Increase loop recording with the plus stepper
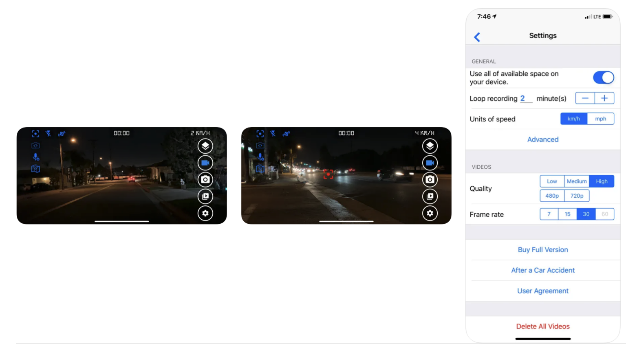The height and width of the screenshot is (344, 626). coord(604,98)
